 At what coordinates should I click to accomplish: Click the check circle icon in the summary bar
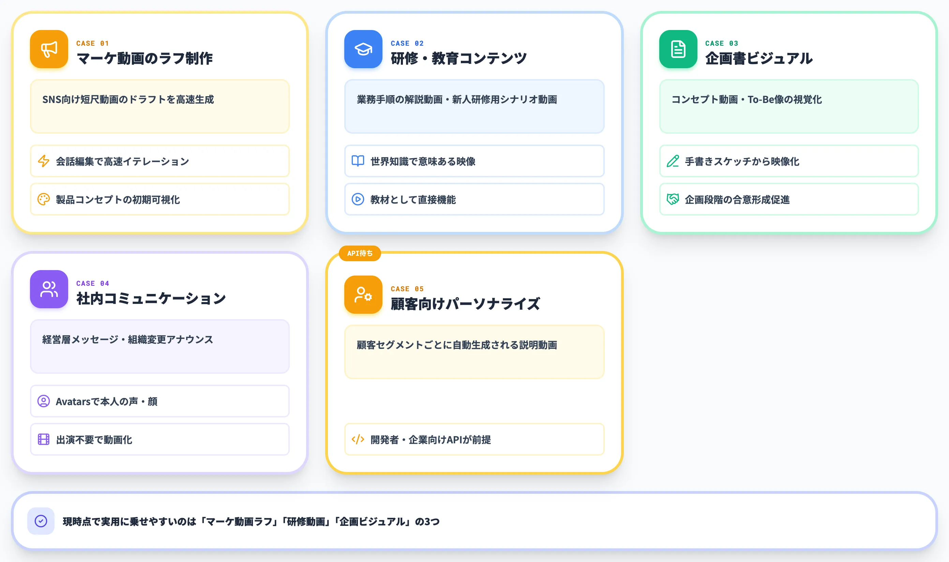click(41, 521)
